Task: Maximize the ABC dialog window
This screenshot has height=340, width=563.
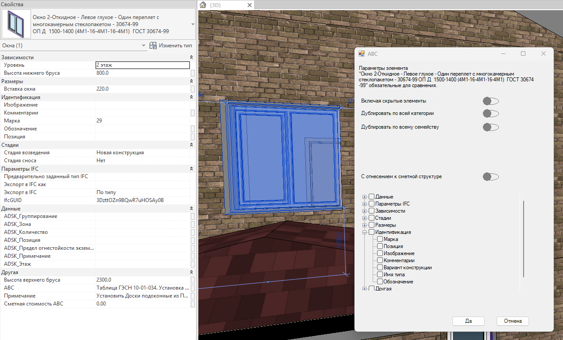Action: tap(523, 53)
